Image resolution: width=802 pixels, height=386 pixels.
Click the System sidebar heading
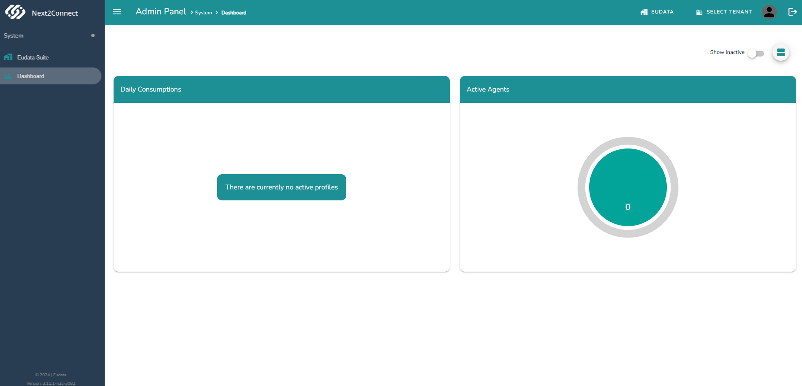pyautogui.click(x=14, y=35)
